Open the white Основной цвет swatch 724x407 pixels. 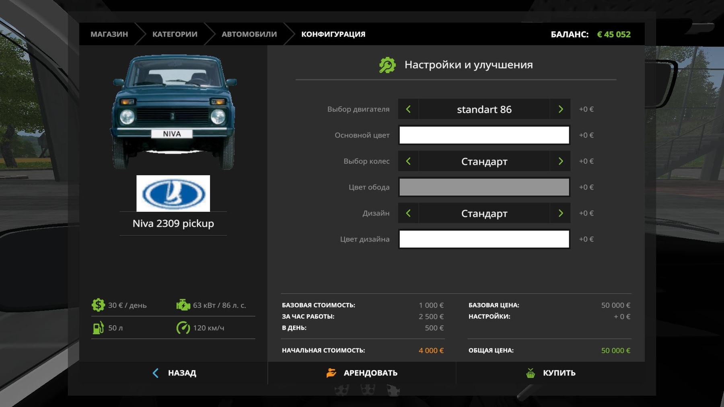484,135
